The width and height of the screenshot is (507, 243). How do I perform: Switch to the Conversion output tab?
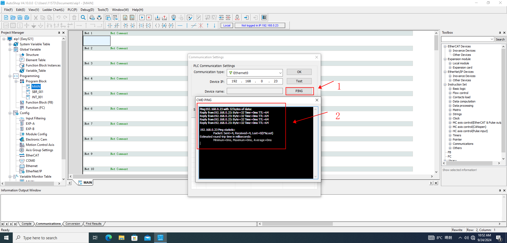(73, 224)
